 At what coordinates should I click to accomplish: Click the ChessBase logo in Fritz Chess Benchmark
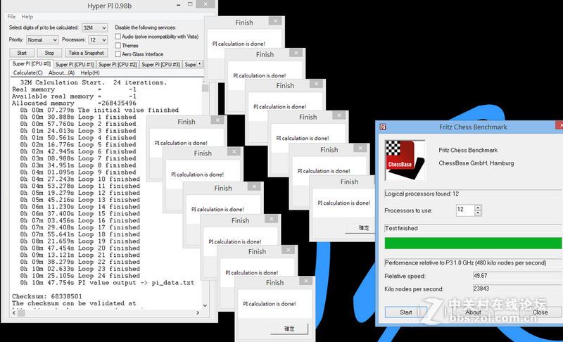click(x=405, y=160)
